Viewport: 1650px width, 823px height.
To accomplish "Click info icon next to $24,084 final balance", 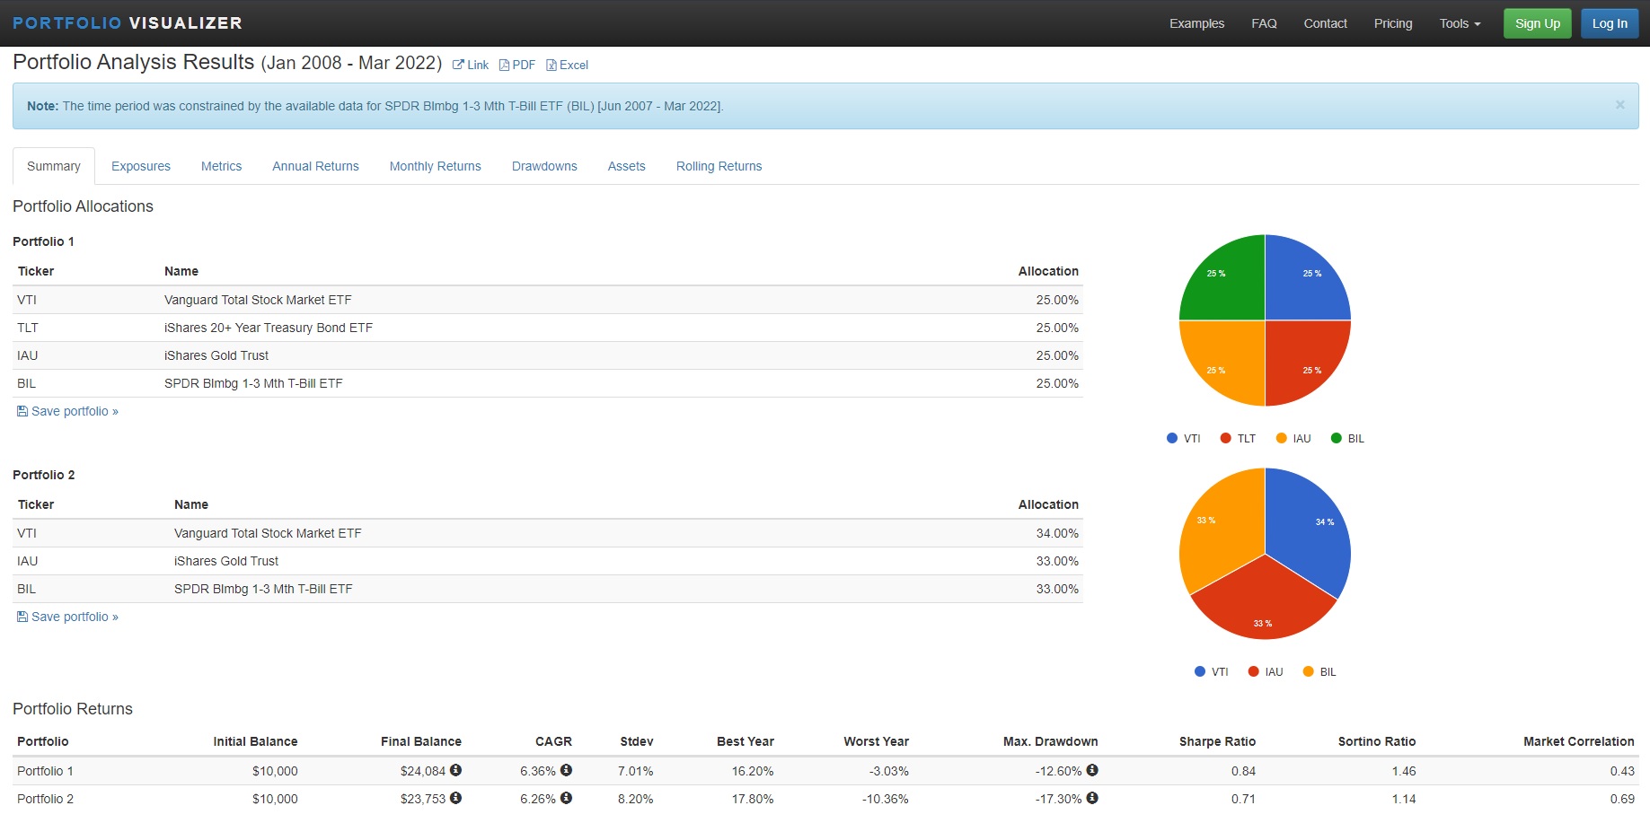I will 455,770.
